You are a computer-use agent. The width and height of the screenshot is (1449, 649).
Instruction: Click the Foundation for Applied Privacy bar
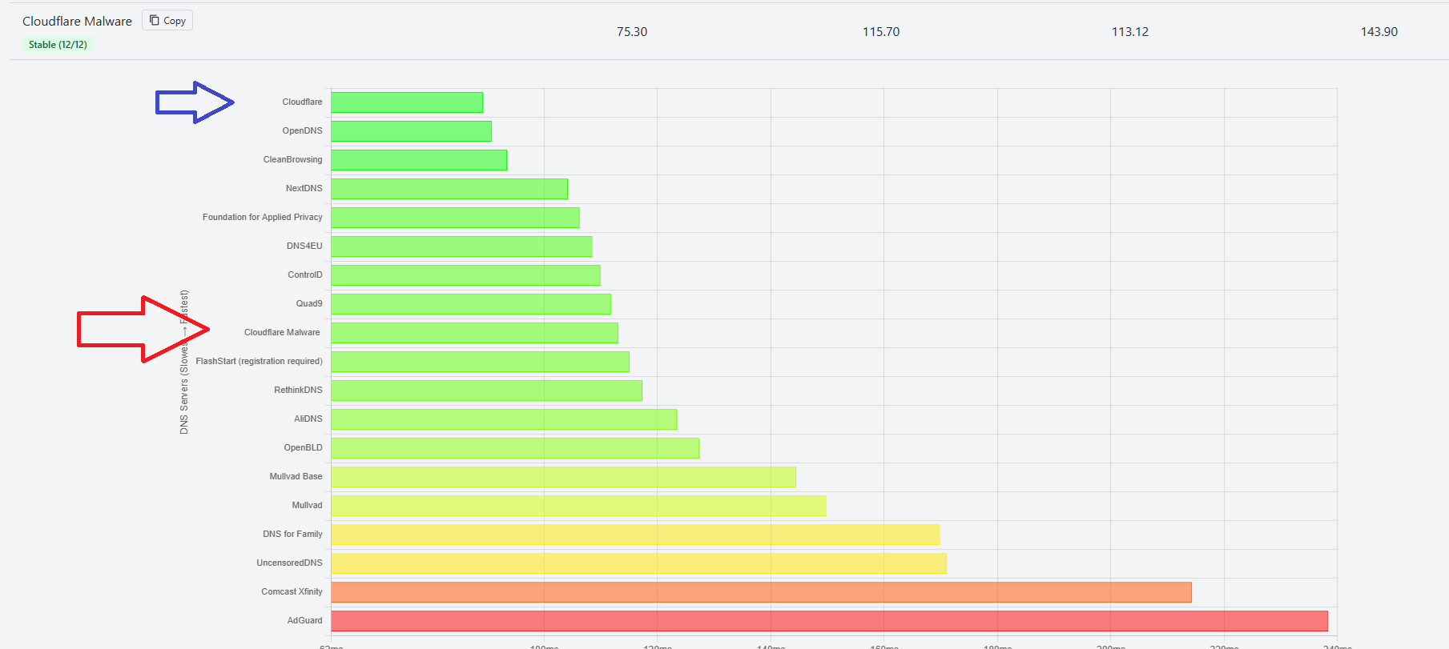point(455,218)
